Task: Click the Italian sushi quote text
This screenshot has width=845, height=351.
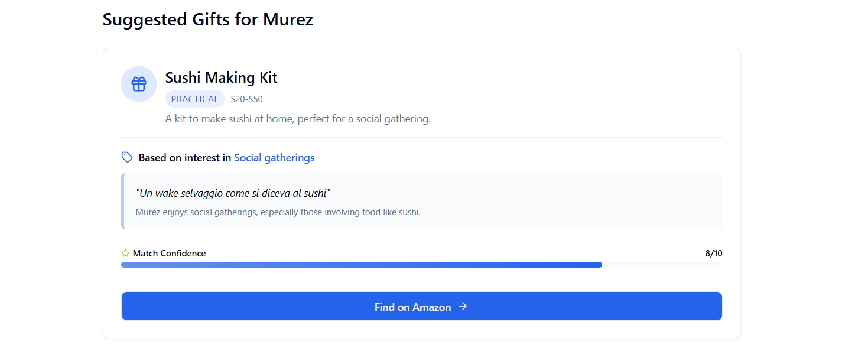Action: 233,193
